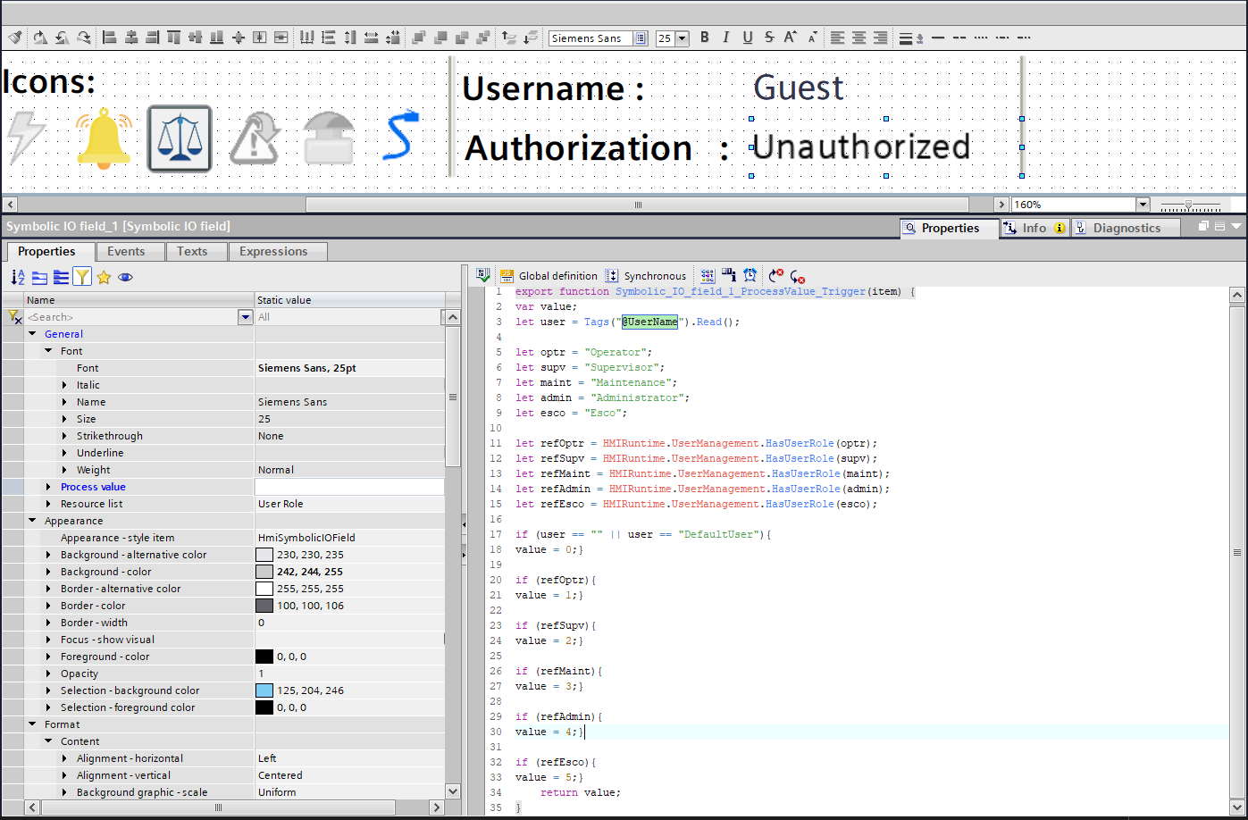Click the format painter brush icon
The image size is (1248, 820).
[x=15, y=38]
